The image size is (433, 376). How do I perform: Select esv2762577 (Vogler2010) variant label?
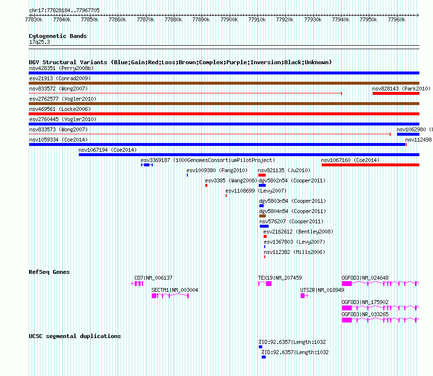coord(63,99)
